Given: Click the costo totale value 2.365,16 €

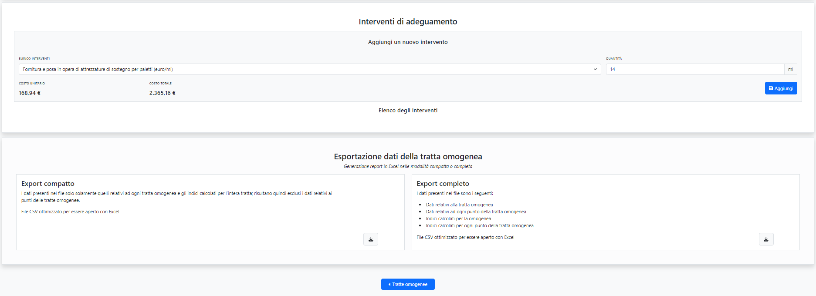Looking at the screenshot, I should [x=162, y=93].
